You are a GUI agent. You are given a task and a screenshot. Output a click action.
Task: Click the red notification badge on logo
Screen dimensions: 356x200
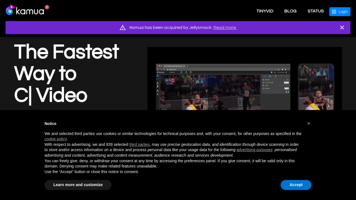click(x=47, y=7)
